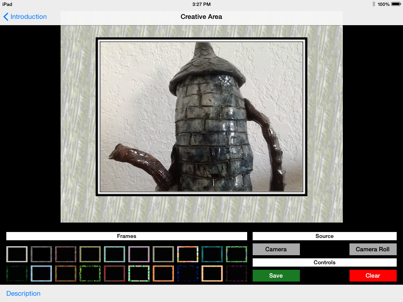
Task: Tap the framed teapot photo
Action: click(201, 117)
